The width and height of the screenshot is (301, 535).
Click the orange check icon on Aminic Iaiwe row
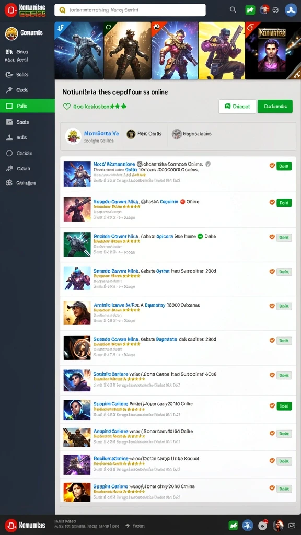coord(272,306)
